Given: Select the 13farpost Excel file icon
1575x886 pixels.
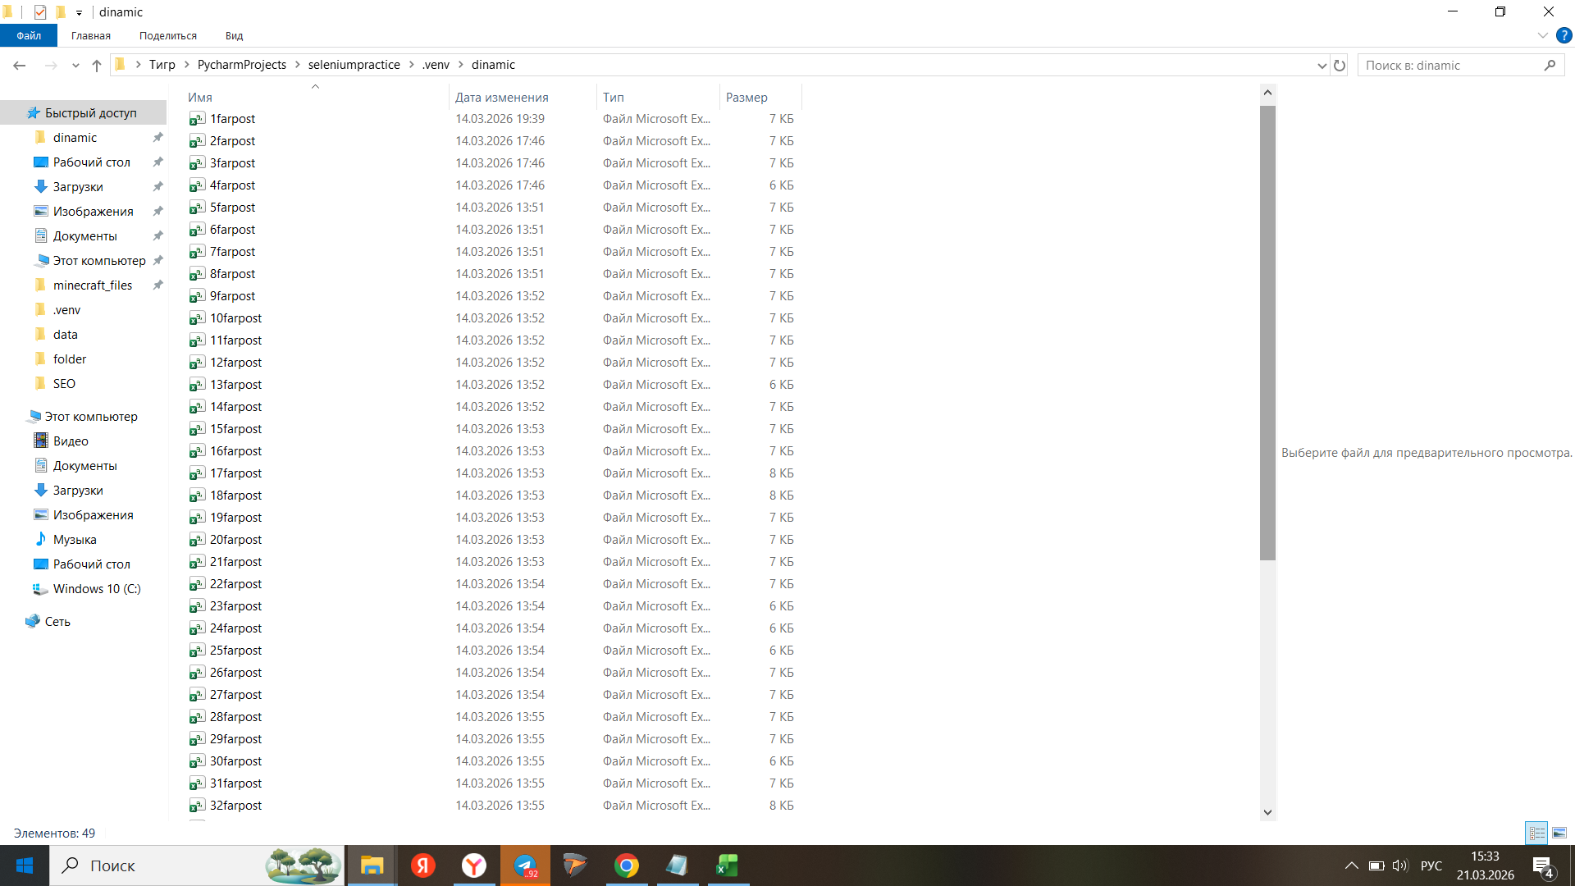Looking at the screenshot, I should click(x=197, y=385).
